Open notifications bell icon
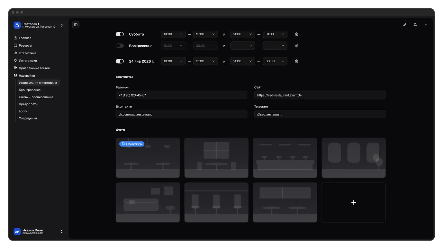This screenshot has height=249, width=443. (415, 25)
